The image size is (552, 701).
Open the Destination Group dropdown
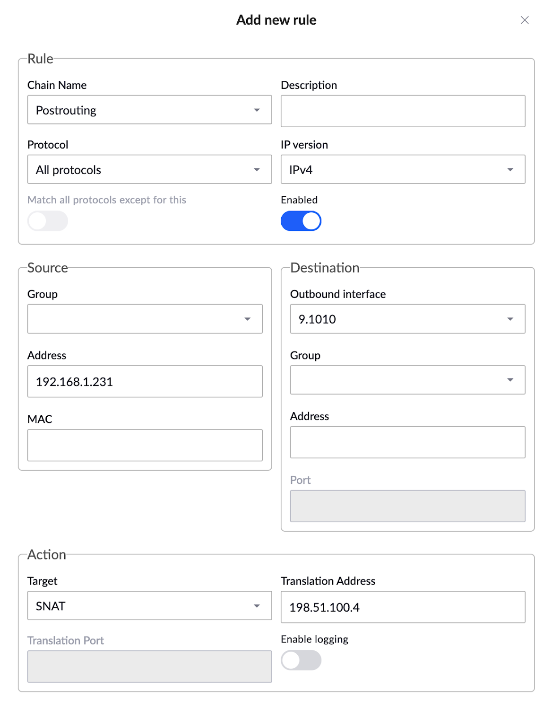[x=407, y=380]
